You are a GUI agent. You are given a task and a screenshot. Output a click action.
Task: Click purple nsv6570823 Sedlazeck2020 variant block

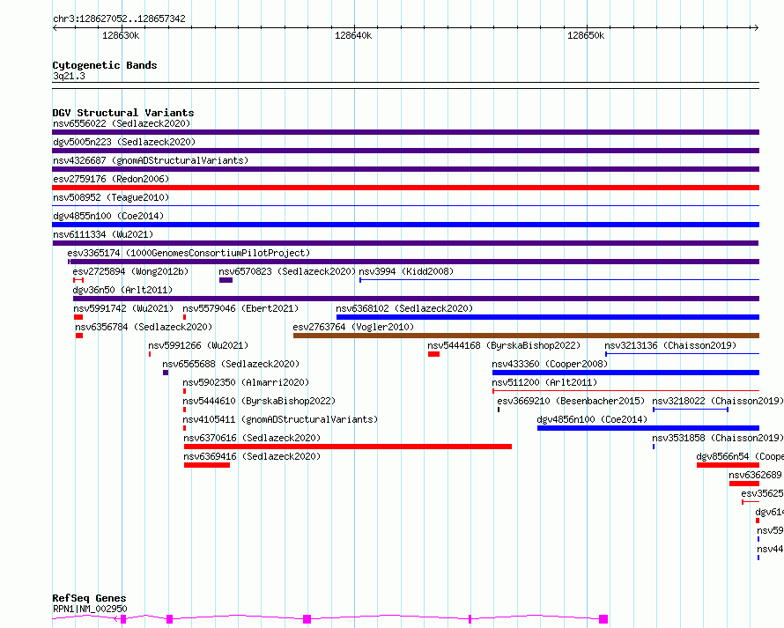[x=226, y=280]
